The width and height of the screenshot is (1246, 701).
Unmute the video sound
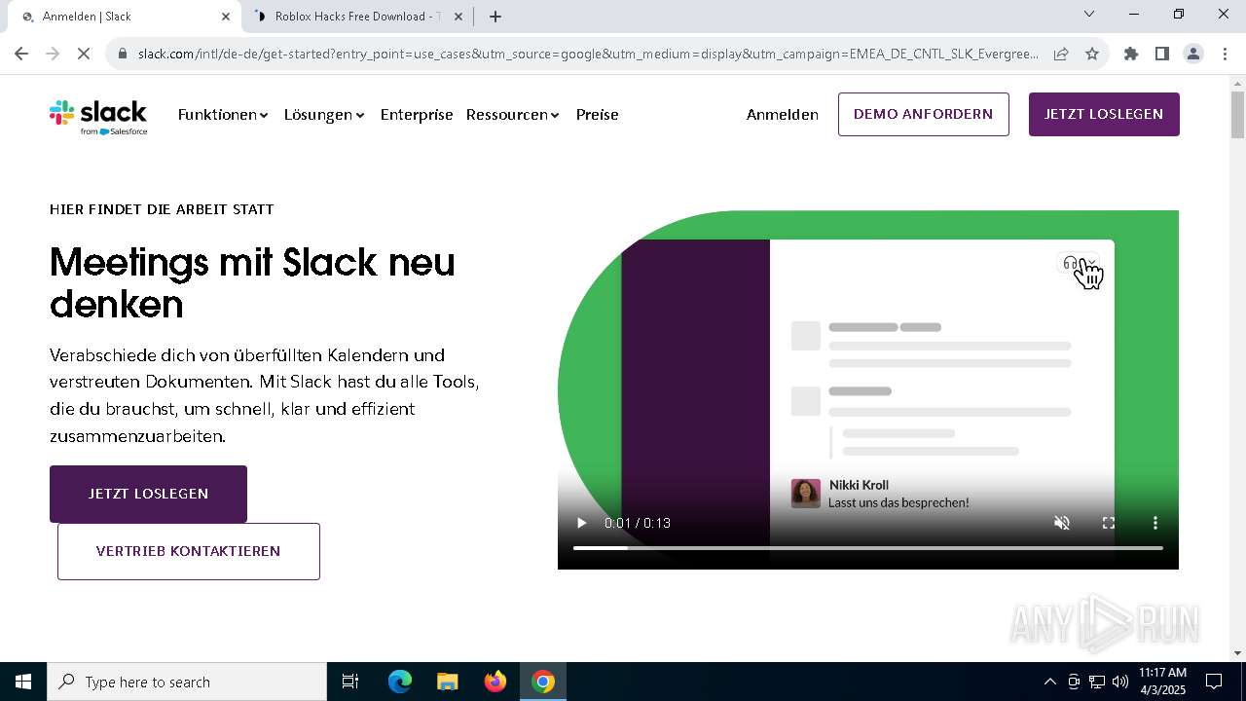(1062, 523)
